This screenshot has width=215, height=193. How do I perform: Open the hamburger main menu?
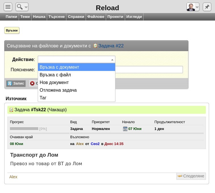coord(8,7)
